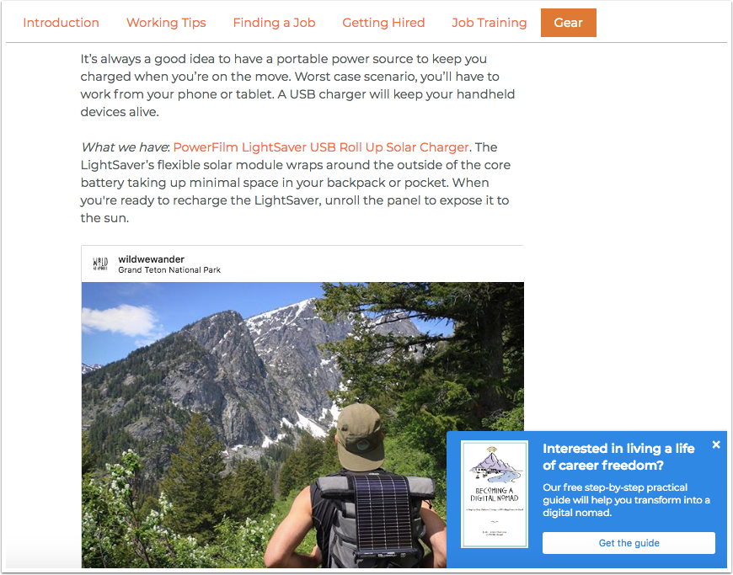
Task: Go to the Finding a Job tab
Action: [274, 23]
